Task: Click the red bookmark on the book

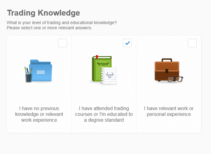Action: tap(97, 57)
